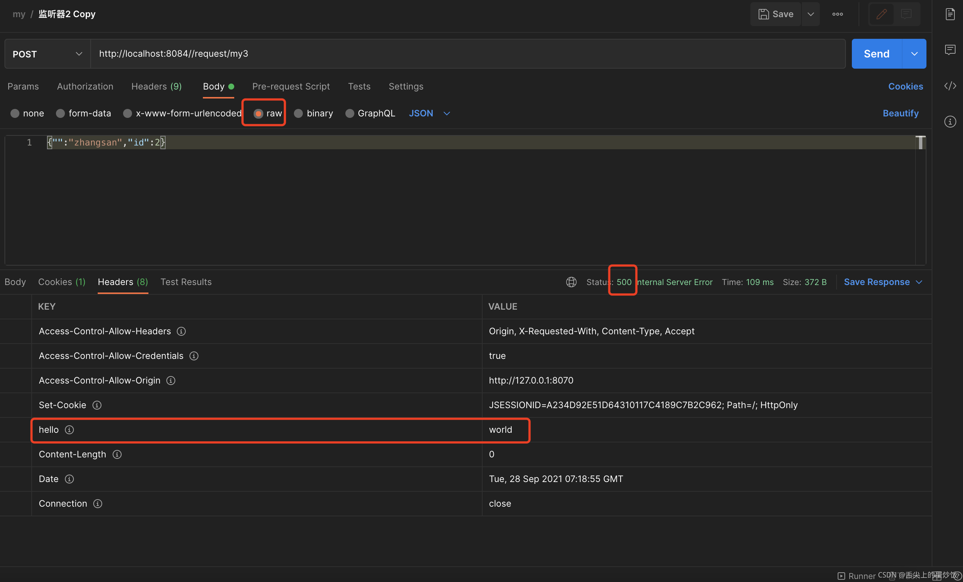Open the JSON format dropdown
The width and height of the screenshot is (963, 582).
[430, 113]
